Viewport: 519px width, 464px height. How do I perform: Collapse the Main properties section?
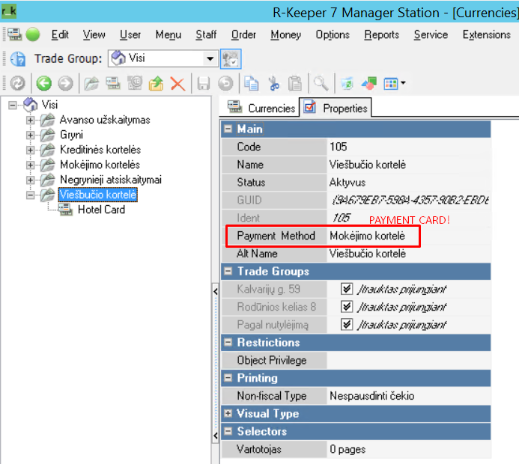228,129
